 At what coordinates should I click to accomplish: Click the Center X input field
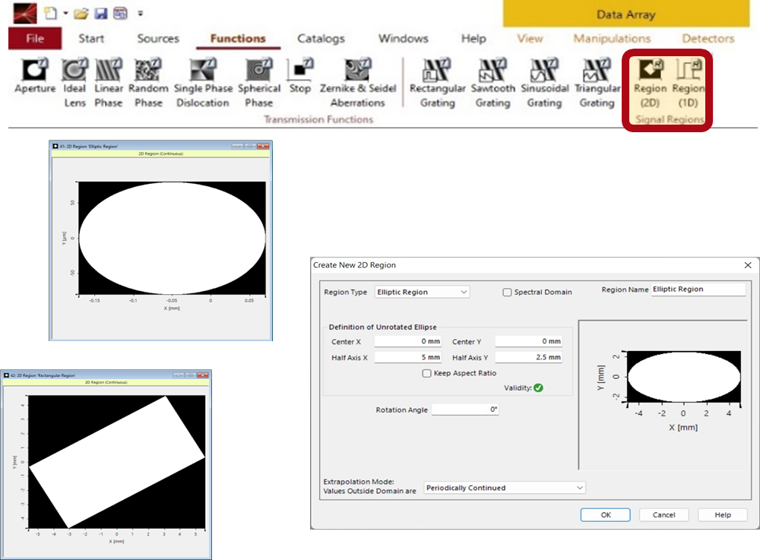[407, 341]
